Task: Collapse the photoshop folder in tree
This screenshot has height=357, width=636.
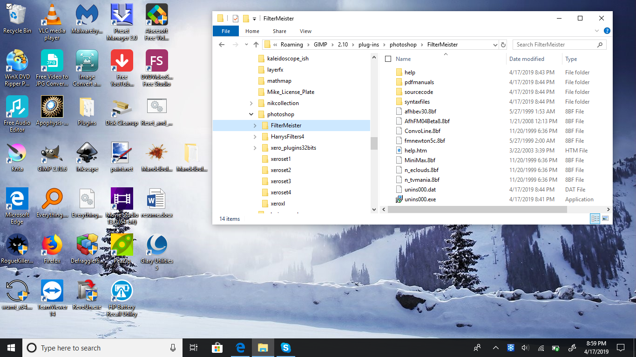Action: pyautogui.click(x=251, y=114)
